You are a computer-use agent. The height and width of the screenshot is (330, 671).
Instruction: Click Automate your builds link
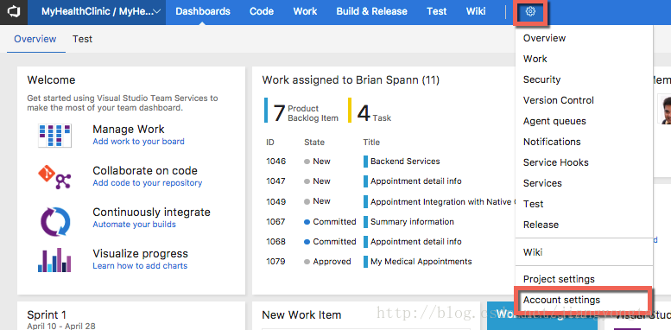(x=135, y=225)
